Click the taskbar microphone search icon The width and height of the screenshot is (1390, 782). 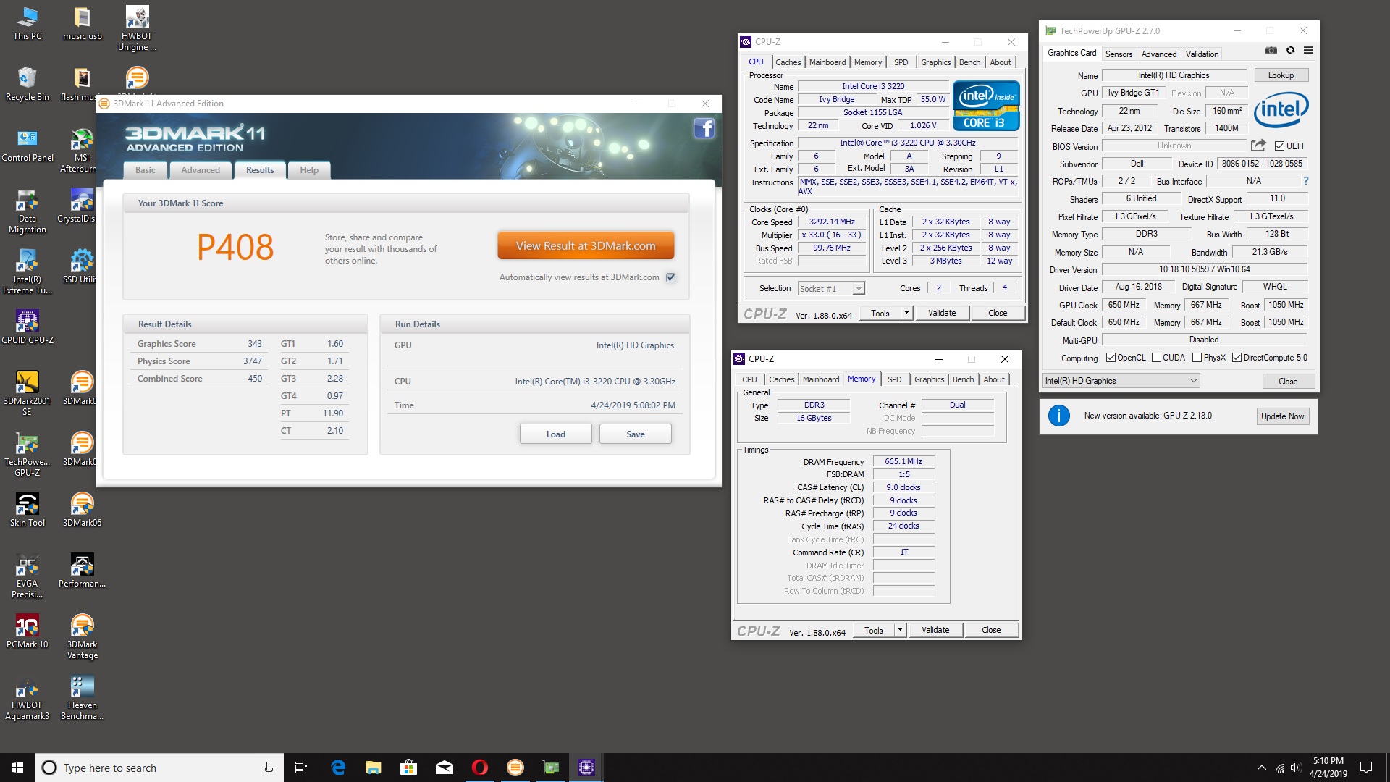(x=269, y=768)
